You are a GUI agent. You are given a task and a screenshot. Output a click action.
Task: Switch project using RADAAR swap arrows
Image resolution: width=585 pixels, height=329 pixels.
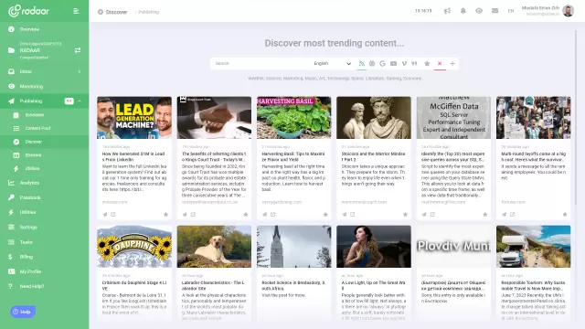tap(78, 50)
